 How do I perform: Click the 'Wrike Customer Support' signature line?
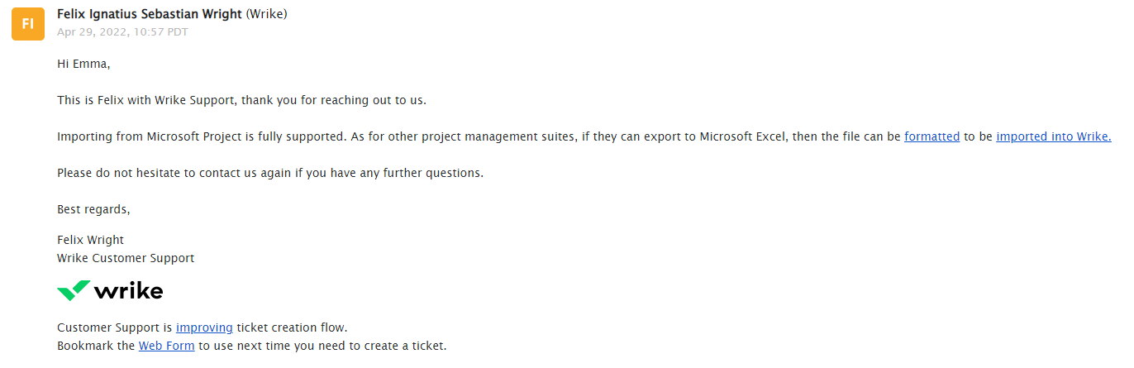126,258
